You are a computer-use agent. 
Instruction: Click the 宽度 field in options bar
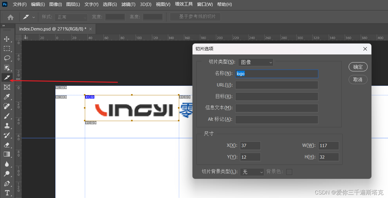pyautogui.click(x=115, y=17)
